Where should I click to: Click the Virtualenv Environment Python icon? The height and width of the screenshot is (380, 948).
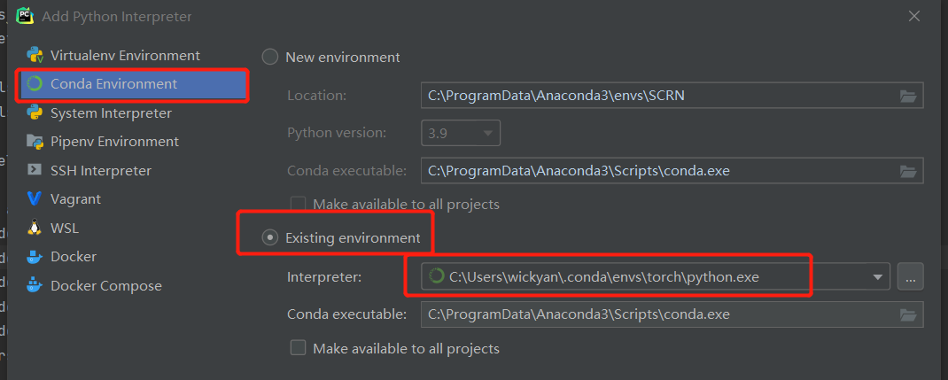click(x=35, y=55)
